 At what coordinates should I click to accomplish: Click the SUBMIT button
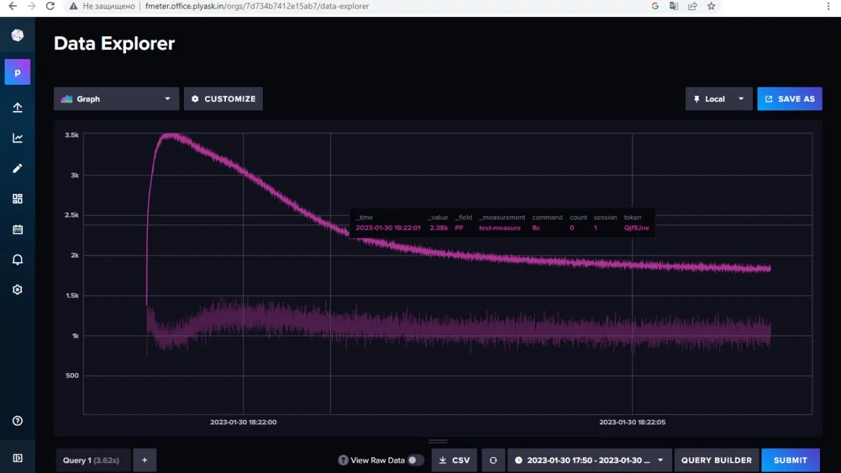tap(790, 461)
